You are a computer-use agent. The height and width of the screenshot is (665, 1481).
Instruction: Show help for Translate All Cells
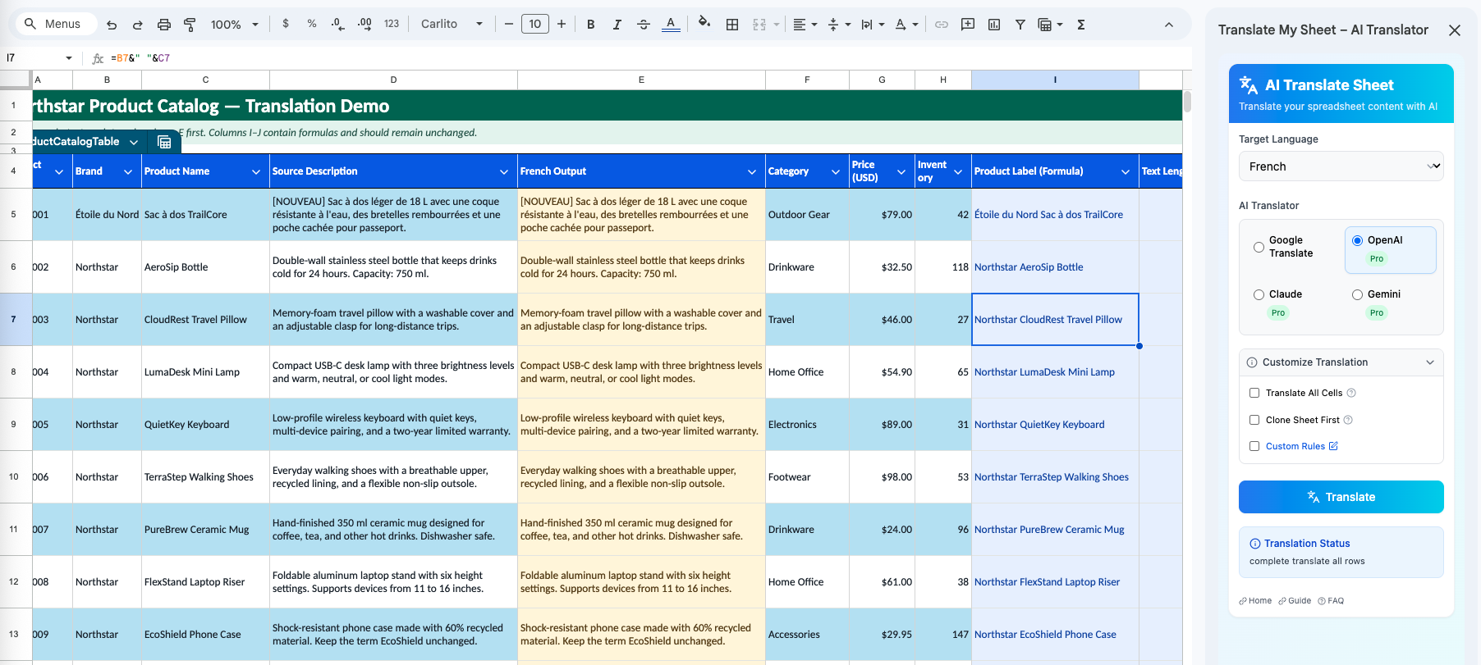pos(1351,393)
